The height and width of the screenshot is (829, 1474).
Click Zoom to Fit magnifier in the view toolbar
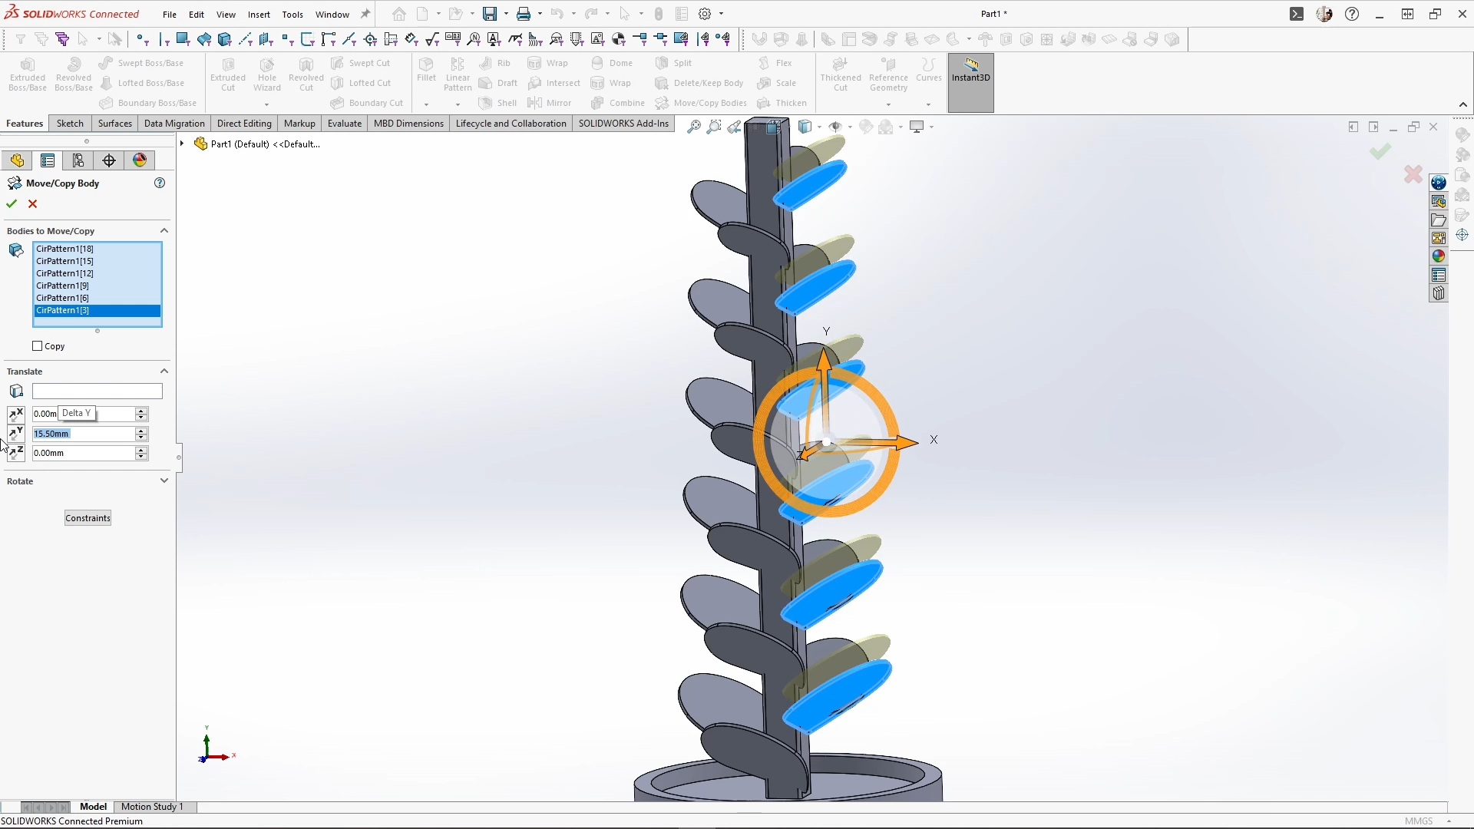(693, 127)
